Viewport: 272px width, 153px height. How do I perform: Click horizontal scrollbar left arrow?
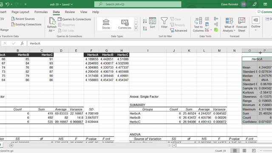coord(174,145)
